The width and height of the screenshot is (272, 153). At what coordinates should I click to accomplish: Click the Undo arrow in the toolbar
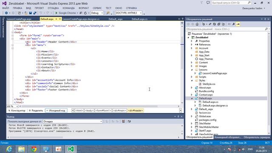(x=41, y=13)
